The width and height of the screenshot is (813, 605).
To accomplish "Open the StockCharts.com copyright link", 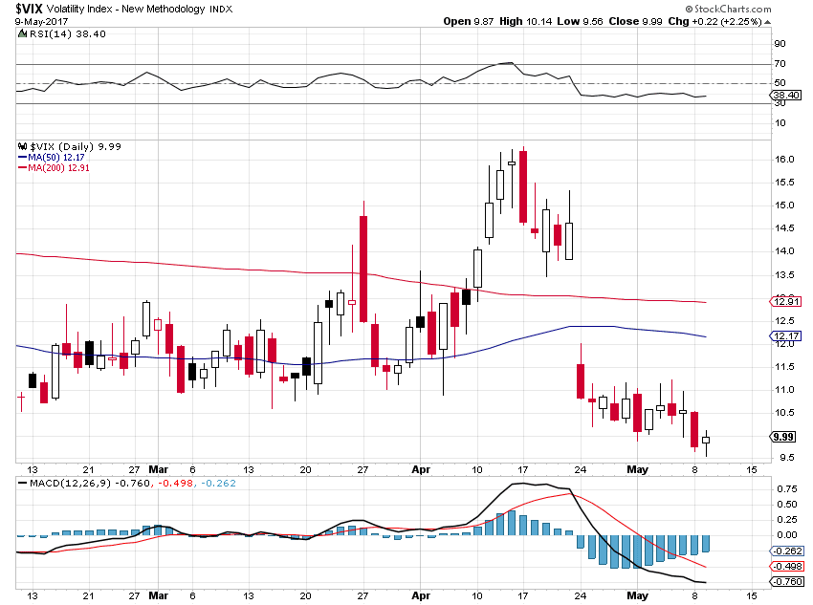I will (x=728, y=9).
